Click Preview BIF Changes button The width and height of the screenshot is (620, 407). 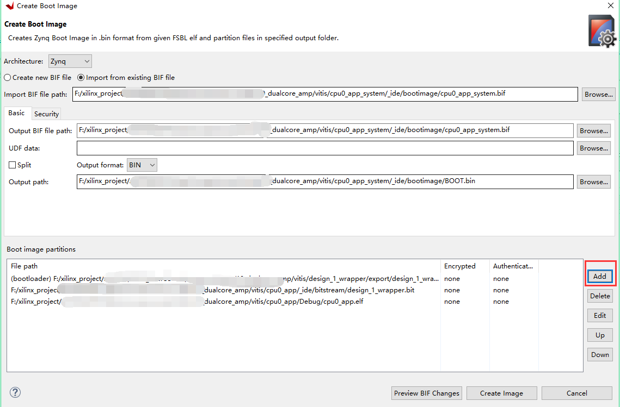tap(427, 393)
